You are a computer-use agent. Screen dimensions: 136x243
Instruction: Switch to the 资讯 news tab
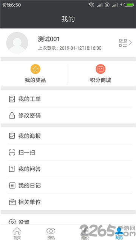click(51, 234)
